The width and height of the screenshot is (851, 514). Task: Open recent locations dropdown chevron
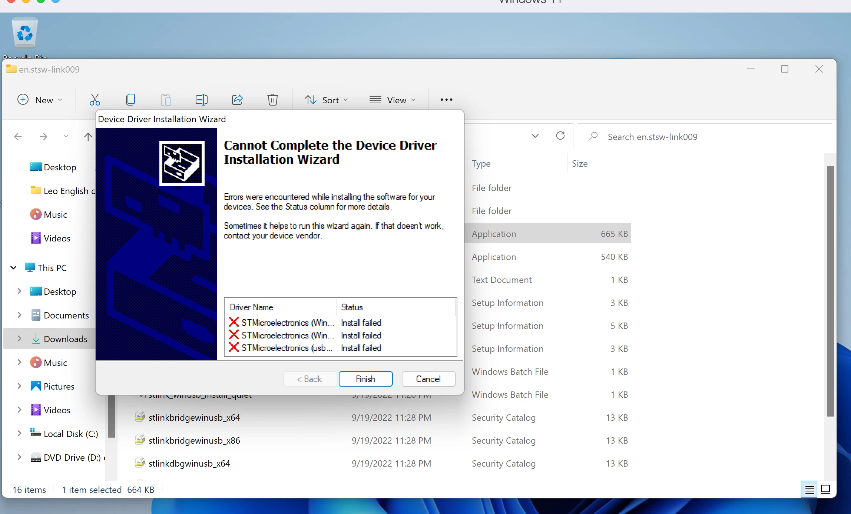coord(66,136)
